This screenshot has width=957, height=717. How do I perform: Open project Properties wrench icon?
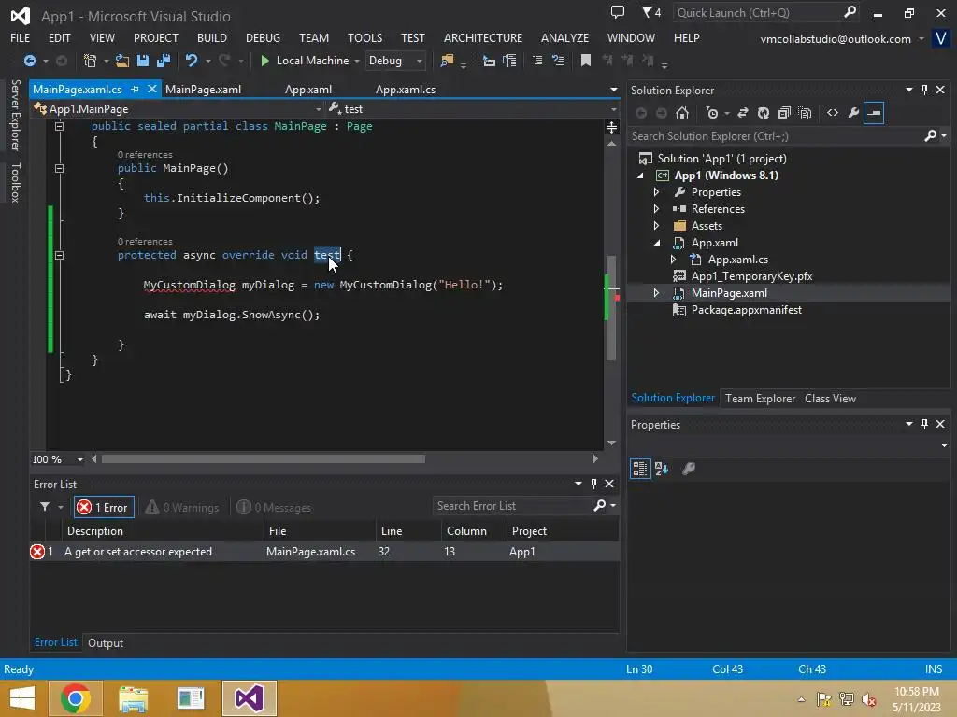(853, 113)
